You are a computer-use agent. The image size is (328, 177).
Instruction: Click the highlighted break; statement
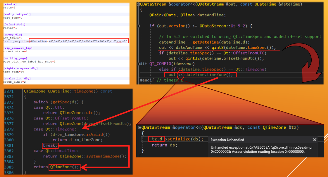tap(50, 145)
